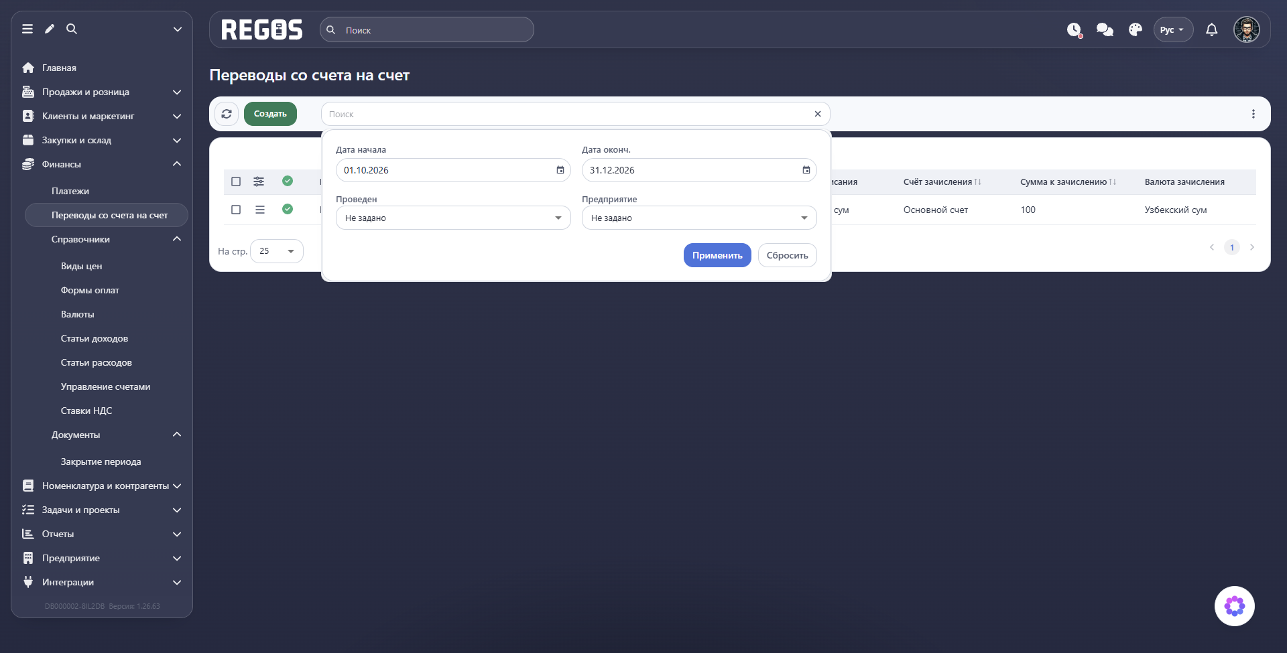This screenshot has height=653, width=1287.
Task: Open the chat messages icon
Action: tap(1105, 29)
